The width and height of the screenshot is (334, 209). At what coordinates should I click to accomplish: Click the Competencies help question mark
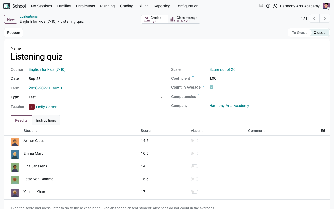coord(199,96)
